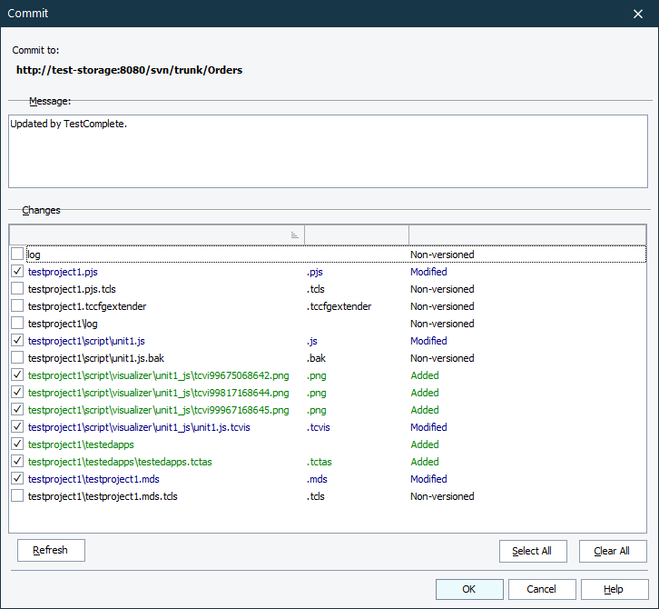Open Help for the Commit dialog

click(x=615, y=589)
